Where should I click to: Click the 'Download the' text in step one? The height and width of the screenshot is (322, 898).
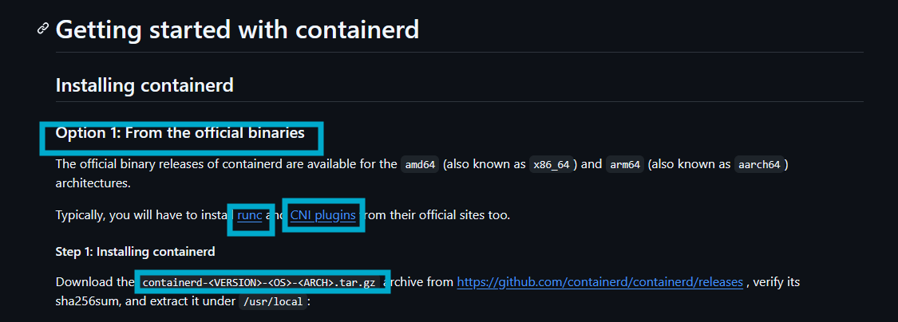tap(94, 282)
